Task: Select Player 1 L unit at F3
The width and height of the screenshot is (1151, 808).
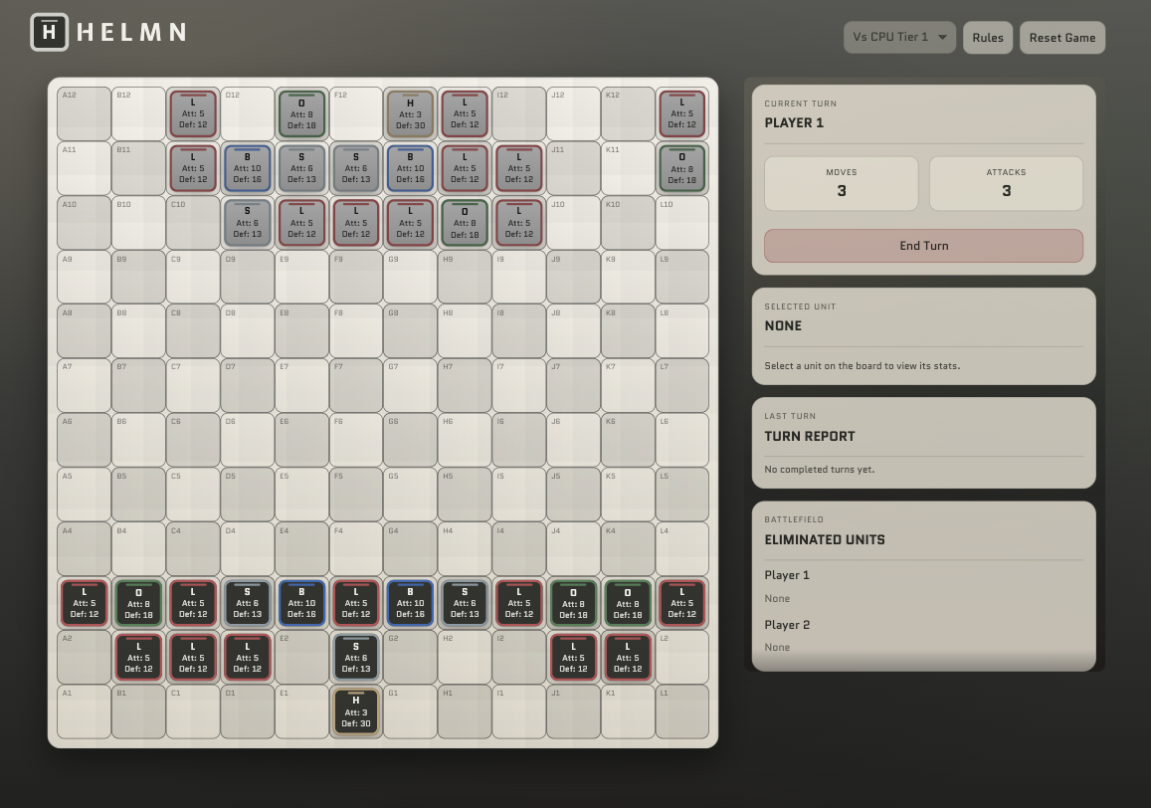Action: point(356,603)
